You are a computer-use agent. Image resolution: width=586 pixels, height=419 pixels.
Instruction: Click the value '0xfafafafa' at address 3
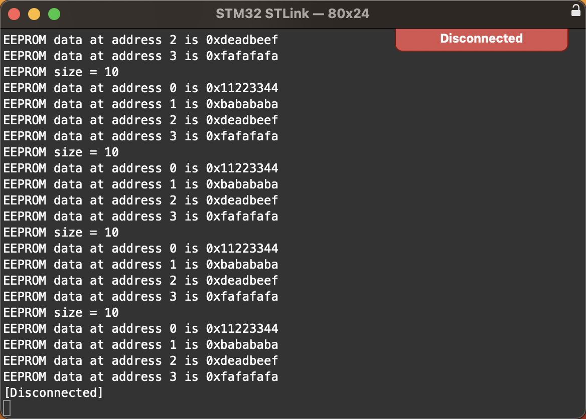pyautogui.click(x=242, y=56)
